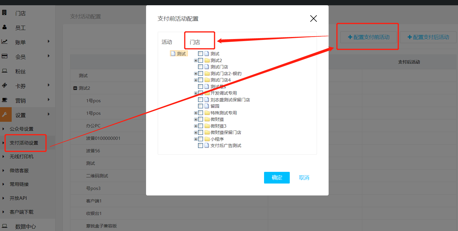Expand the 会员 sidebar submenu arrow
458x231 pixels.
(x=49, y=56)
